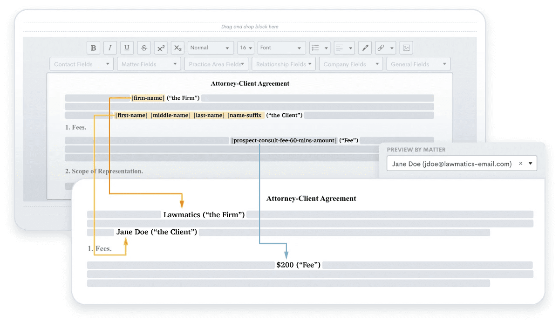Select the eyedropper color tool
This screenshot has height=323, width=559.
(x=365, y=48)
